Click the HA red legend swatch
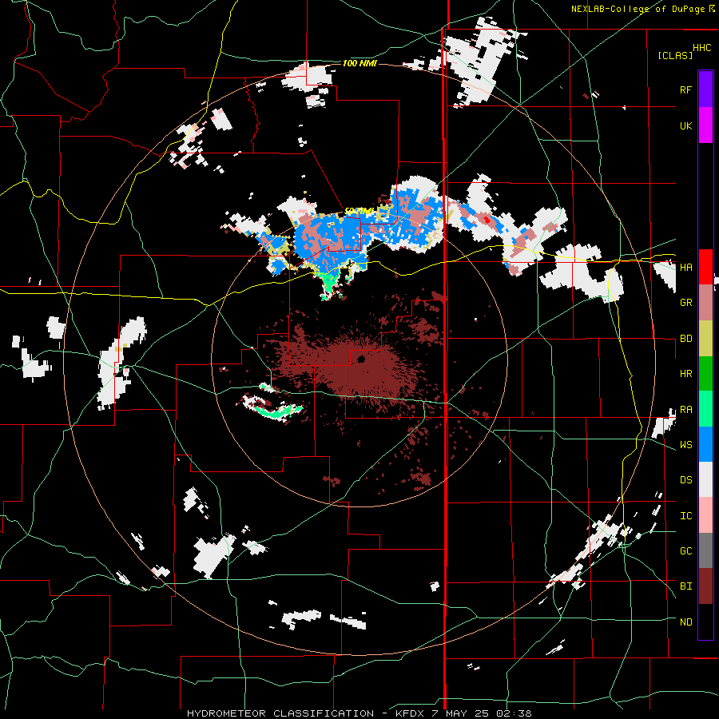 click(705, 267)
